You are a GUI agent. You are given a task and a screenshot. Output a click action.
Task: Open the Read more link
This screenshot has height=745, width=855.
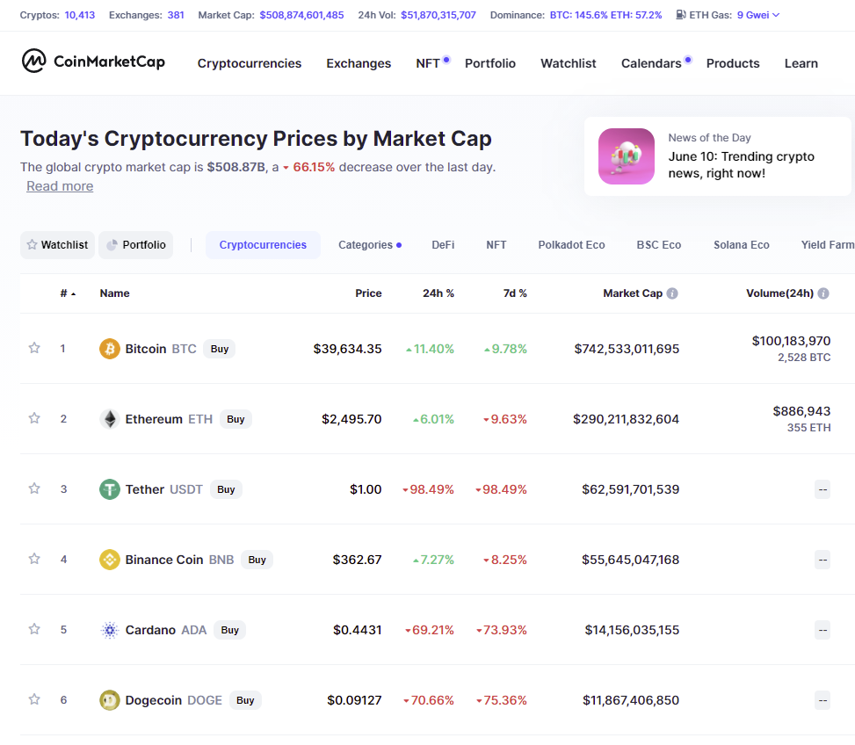click(x=60, y=186)
